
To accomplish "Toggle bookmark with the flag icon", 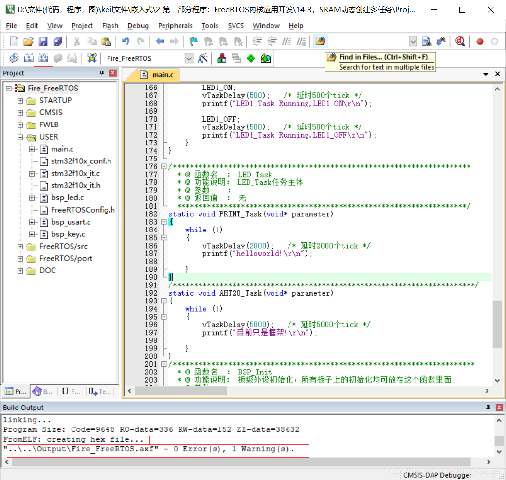I will 193,42.
